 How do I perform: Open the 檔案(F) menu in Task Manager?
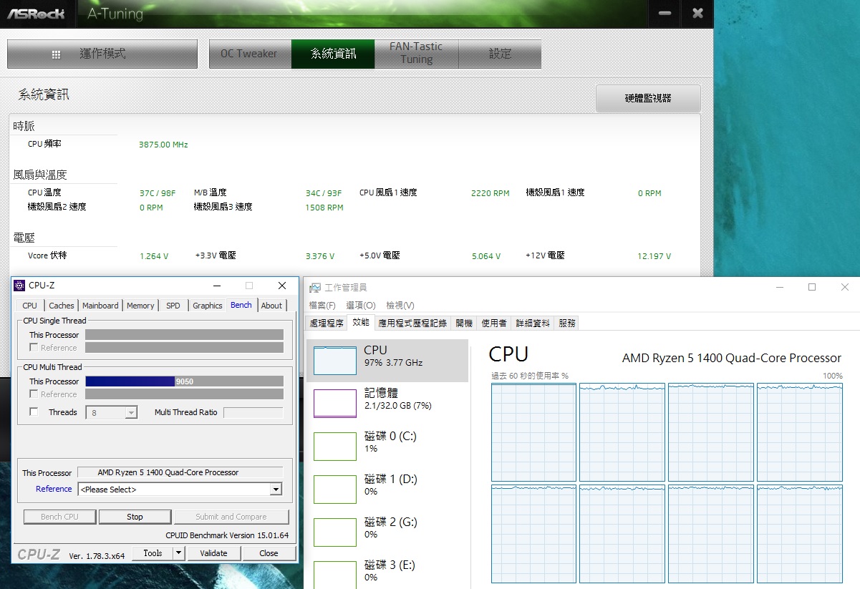(322, 306)
